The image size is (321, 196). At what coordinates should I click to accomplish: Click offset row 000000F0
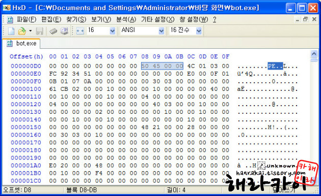pyautogui.click(x=26, y=81)
